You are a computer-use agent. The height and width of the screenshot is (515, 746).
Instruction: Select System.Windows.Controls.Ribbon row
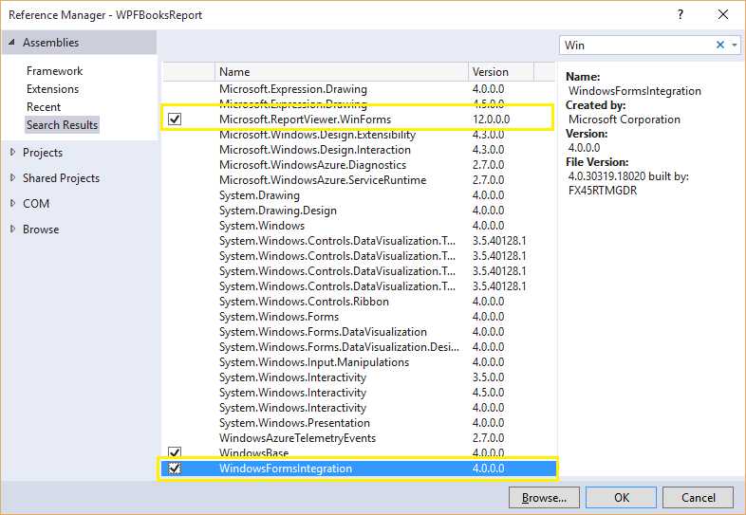(359, 302)
